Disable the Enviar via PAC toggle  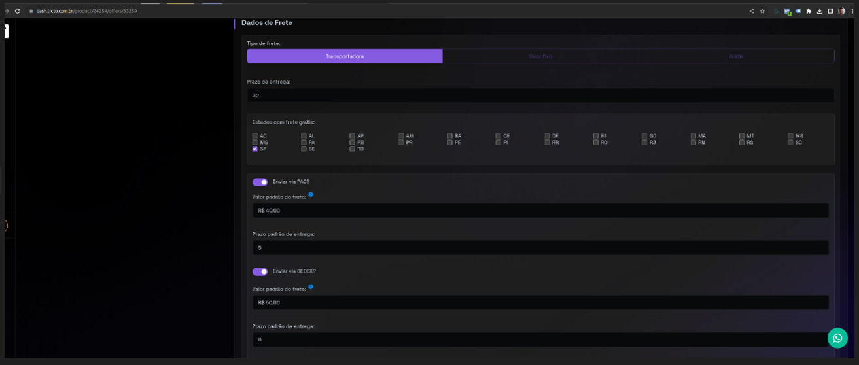point(260,182)
